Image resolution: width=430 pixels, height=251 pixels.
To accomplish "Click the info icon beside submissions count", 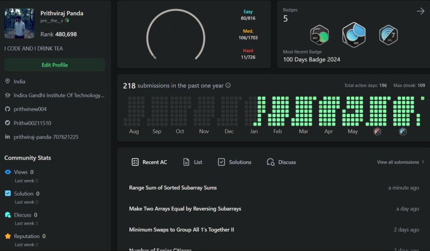I will pyautogui.click(x=228, y=85).
